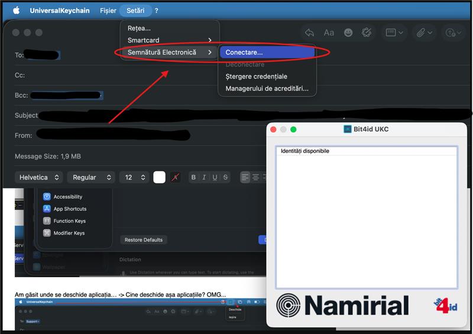This screenshot has height=334, width=473.
Task: Toggle Strikethrough formatting
Action: click(225, 177)
